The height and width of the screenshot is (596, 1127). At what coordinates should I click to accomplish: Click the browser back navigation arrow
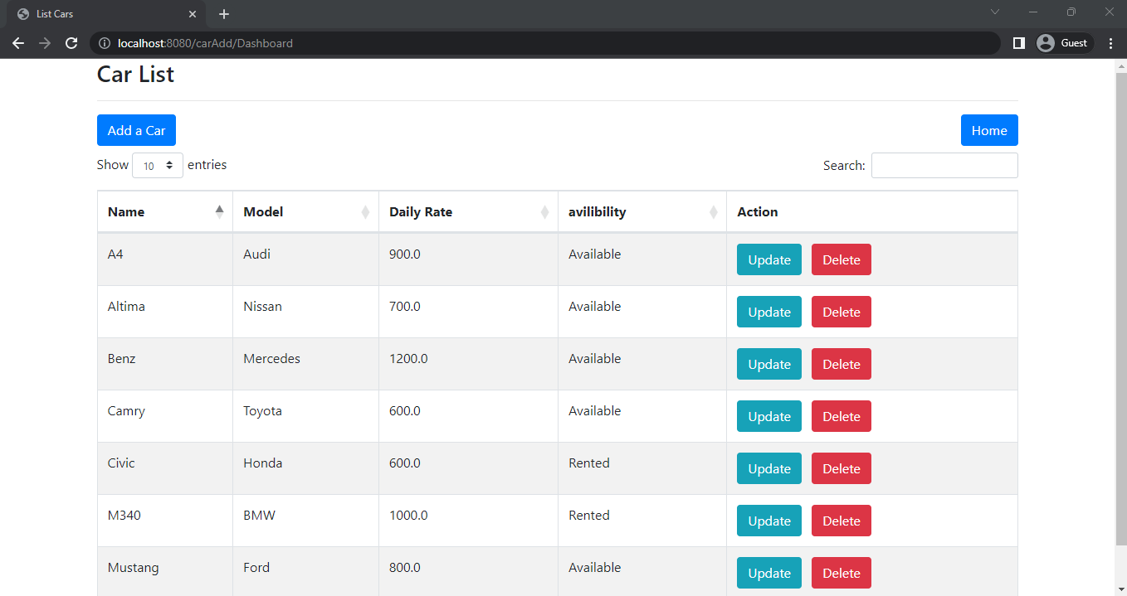click(18, 43)
